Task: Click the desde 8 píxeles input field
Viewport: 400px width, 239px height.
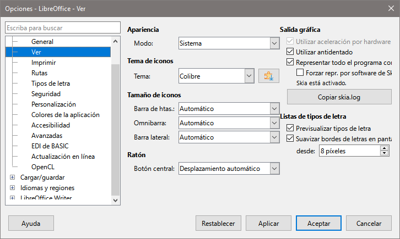Action: tap(350, 151)
